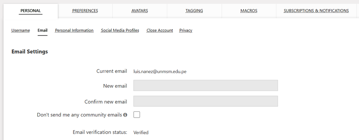The height and width of the screenshot is (140, 359).
Task: Click the Email Settings heading
Action: tap(30, 52)
